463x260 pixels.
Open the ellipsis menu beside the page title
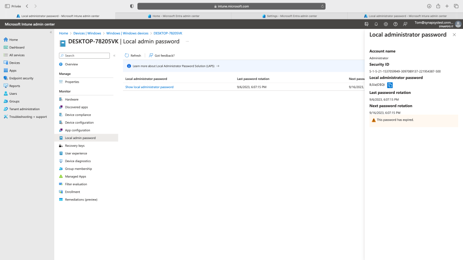pyautogui.click(x=187, y=42)
